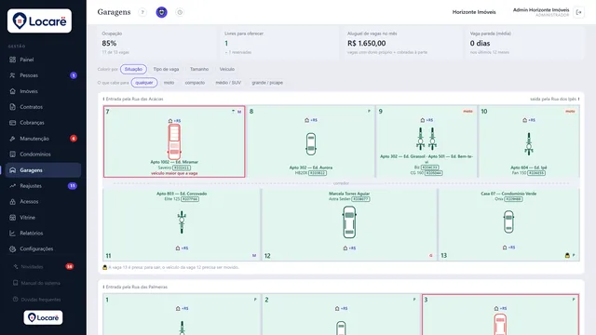Click the motorcycle icon in spot 10
The width and height of the screenshot is (596, 335).
[x=529, y=143]
